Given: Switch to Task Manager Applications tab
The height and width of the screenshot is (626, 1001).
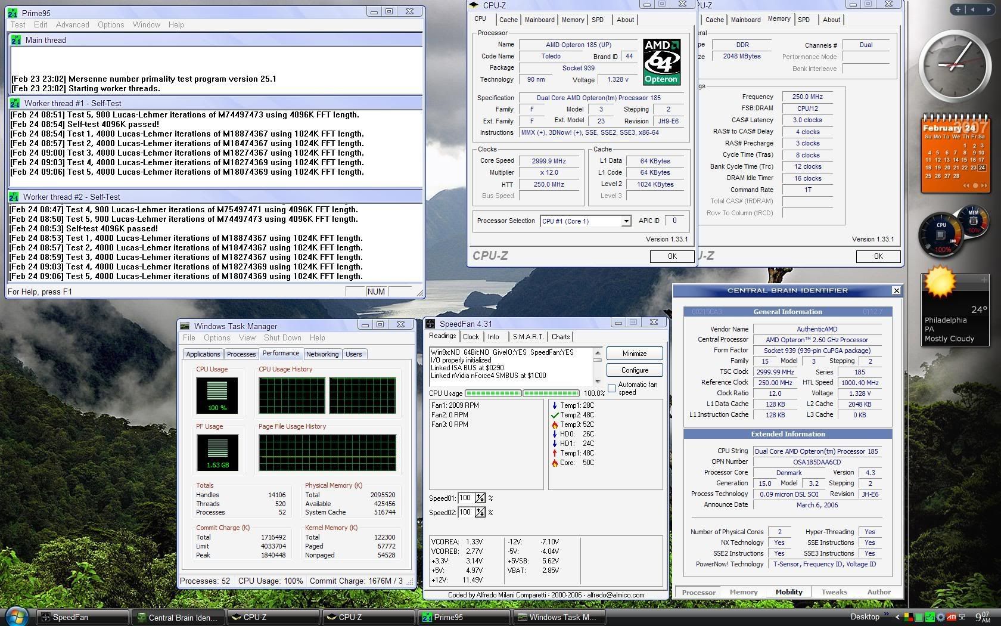Looking at the screenshot, I should click(203, 354).
